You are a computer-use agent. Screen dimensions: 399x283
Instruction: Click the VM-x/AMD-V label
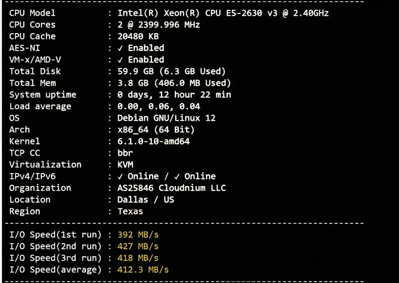(x=35, y=60)
